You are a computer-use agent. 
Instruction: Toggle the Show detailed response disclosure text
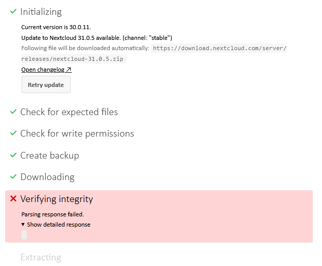(x=59, y=225)
